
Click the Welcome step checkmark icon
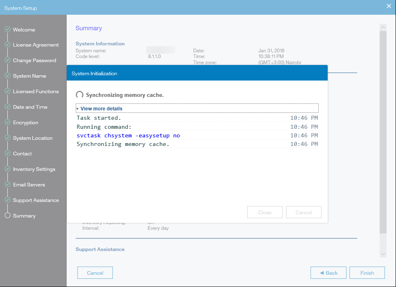(x=7, y=29)
